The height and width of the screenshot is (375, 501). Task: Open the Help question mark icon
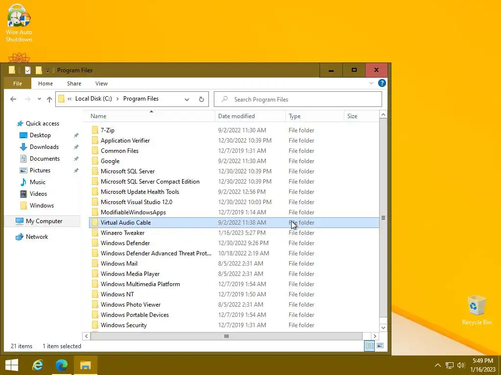click(382, 83)
